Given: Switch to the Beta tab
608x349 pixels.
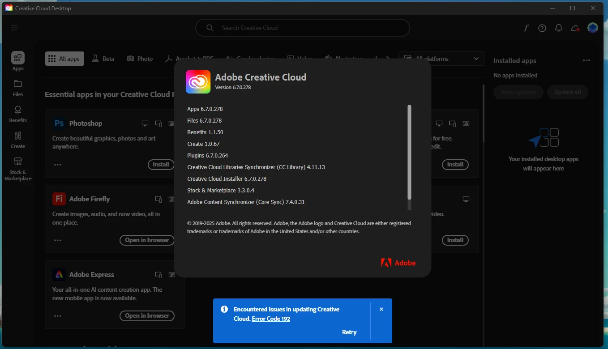Looking at the screenshot, I should (103, 59).
